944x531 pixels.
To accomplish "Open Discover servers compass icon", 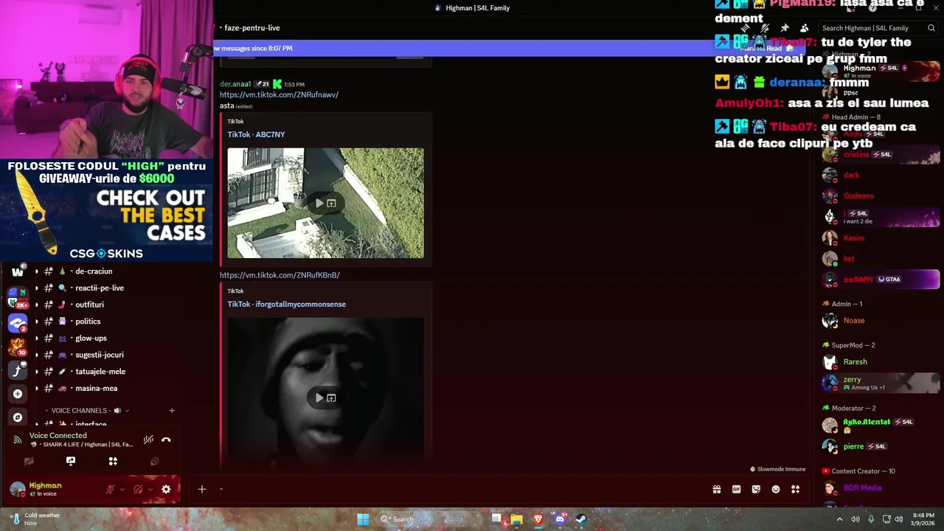I will tap(18, 417).
